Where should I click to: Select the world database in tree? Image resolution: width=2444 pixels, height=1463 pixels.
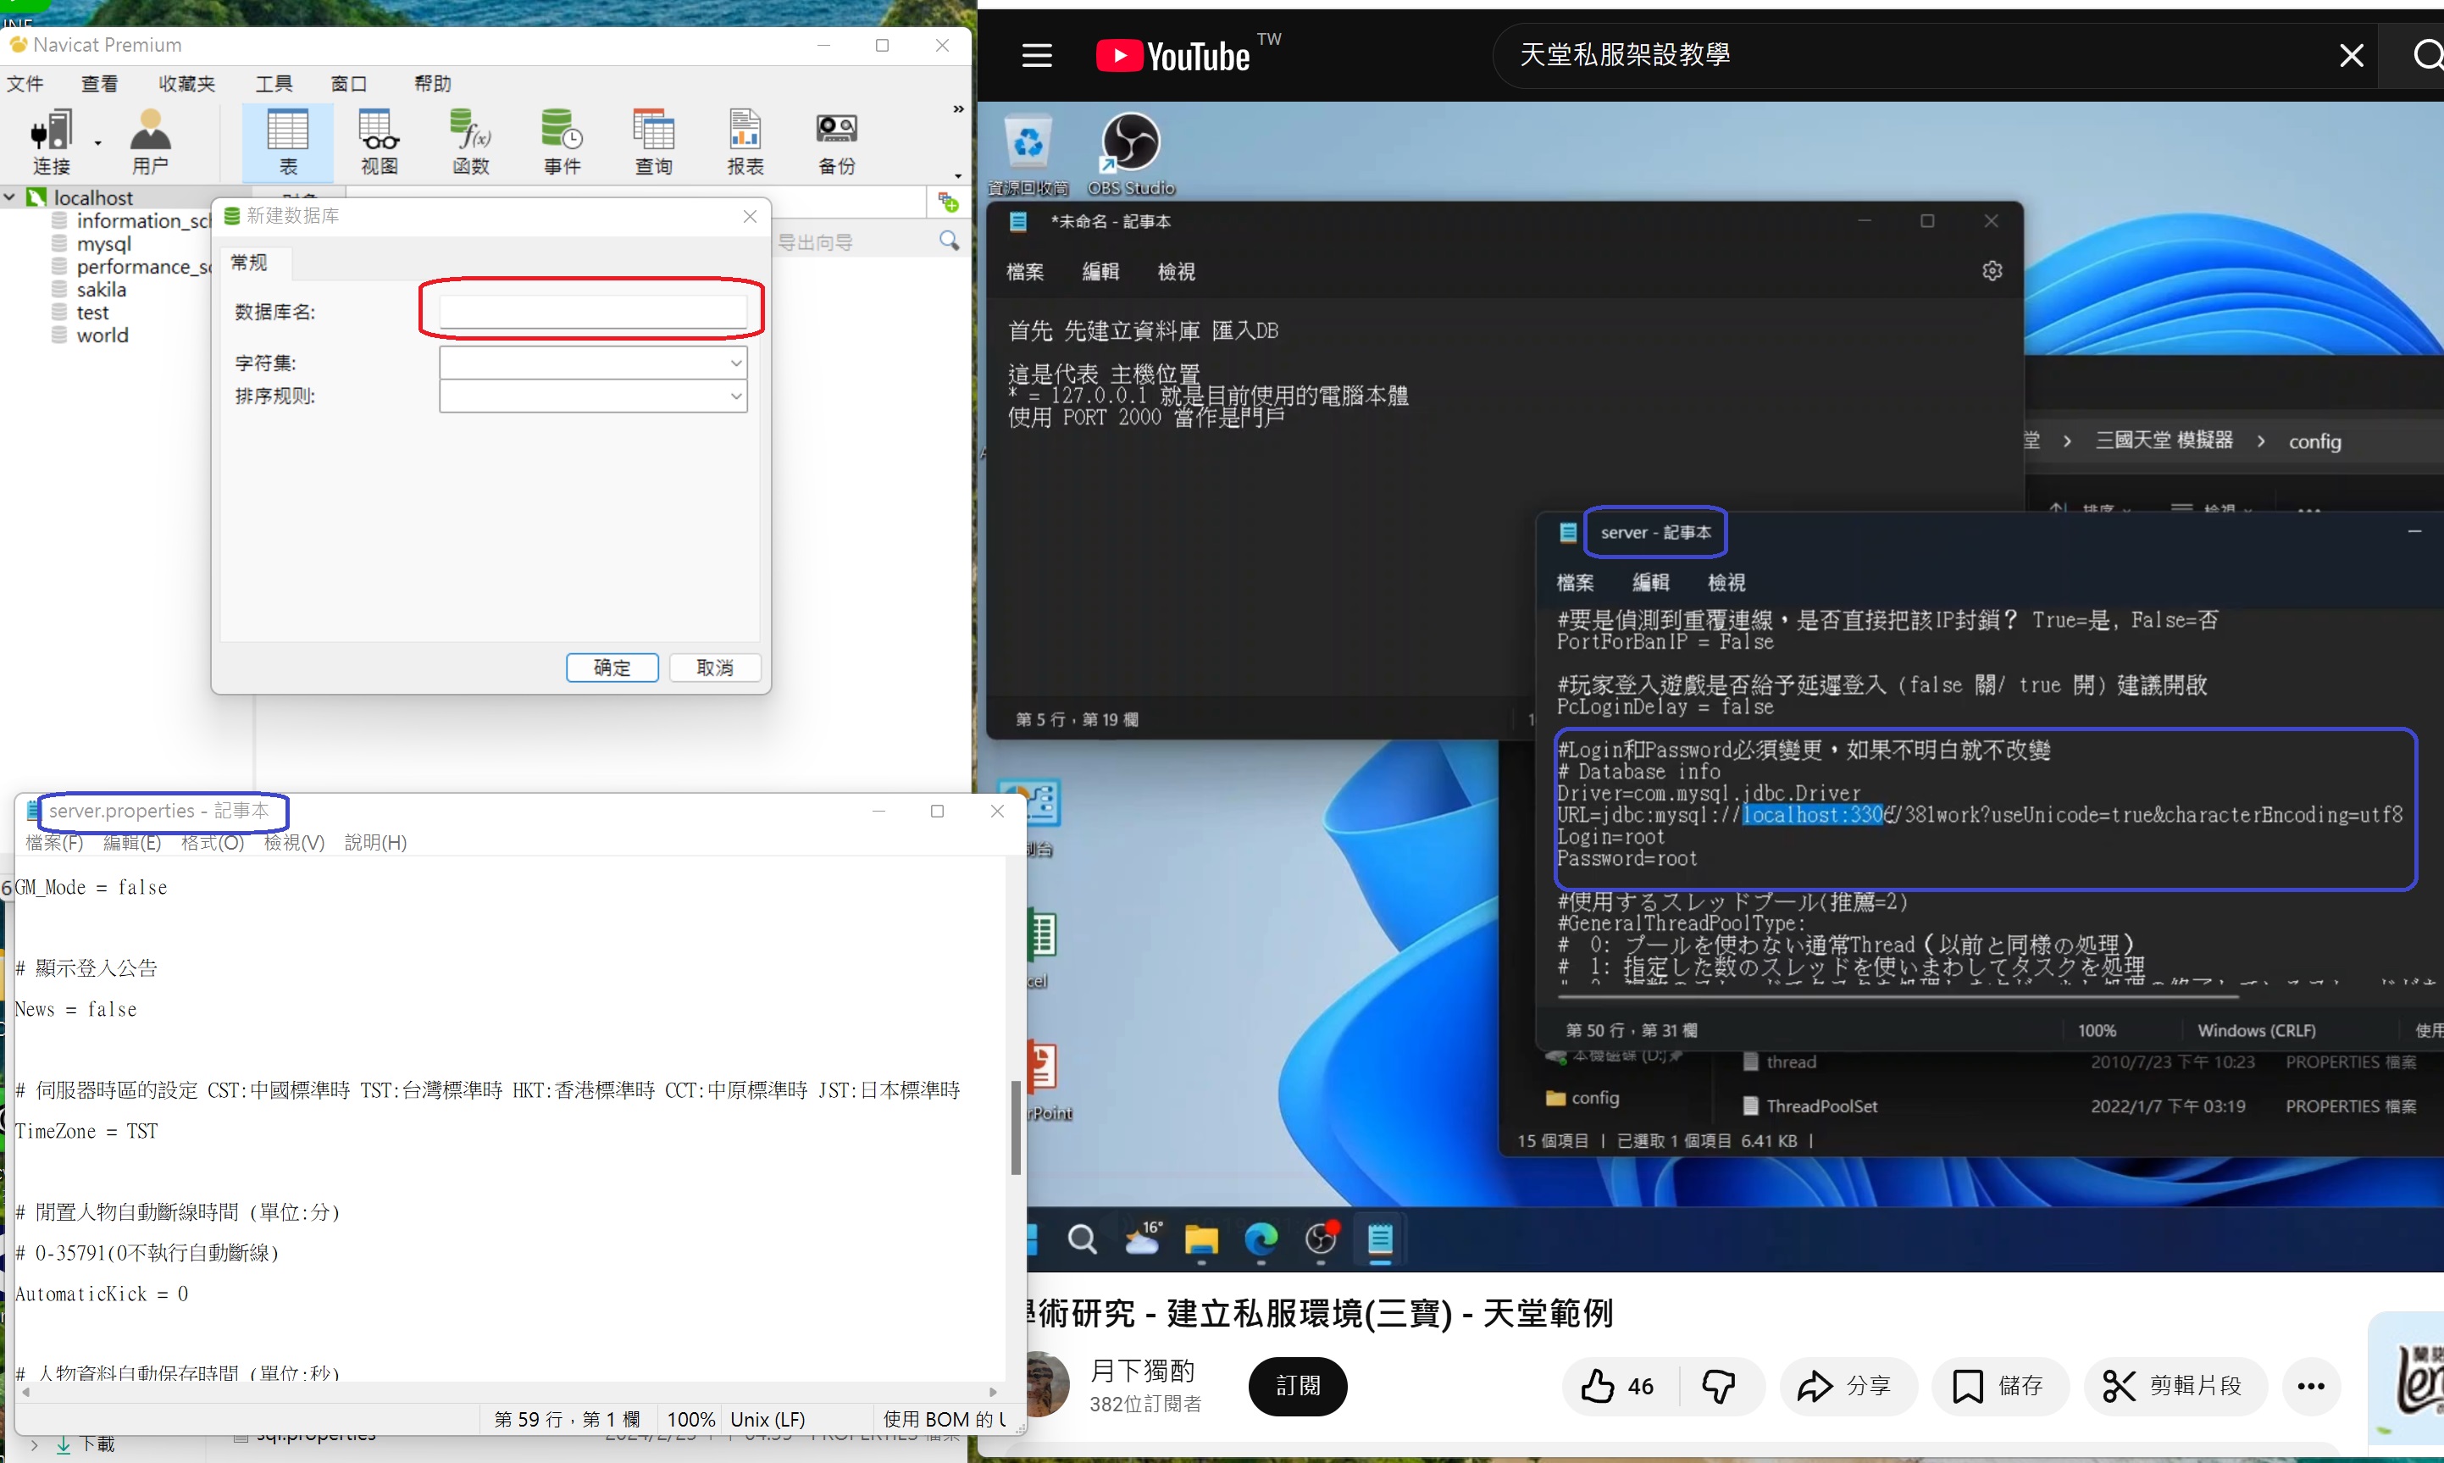pos(103,335)
